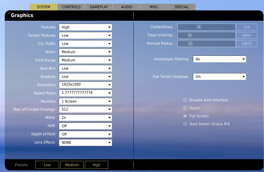Apply the High preset

point(97,165)
